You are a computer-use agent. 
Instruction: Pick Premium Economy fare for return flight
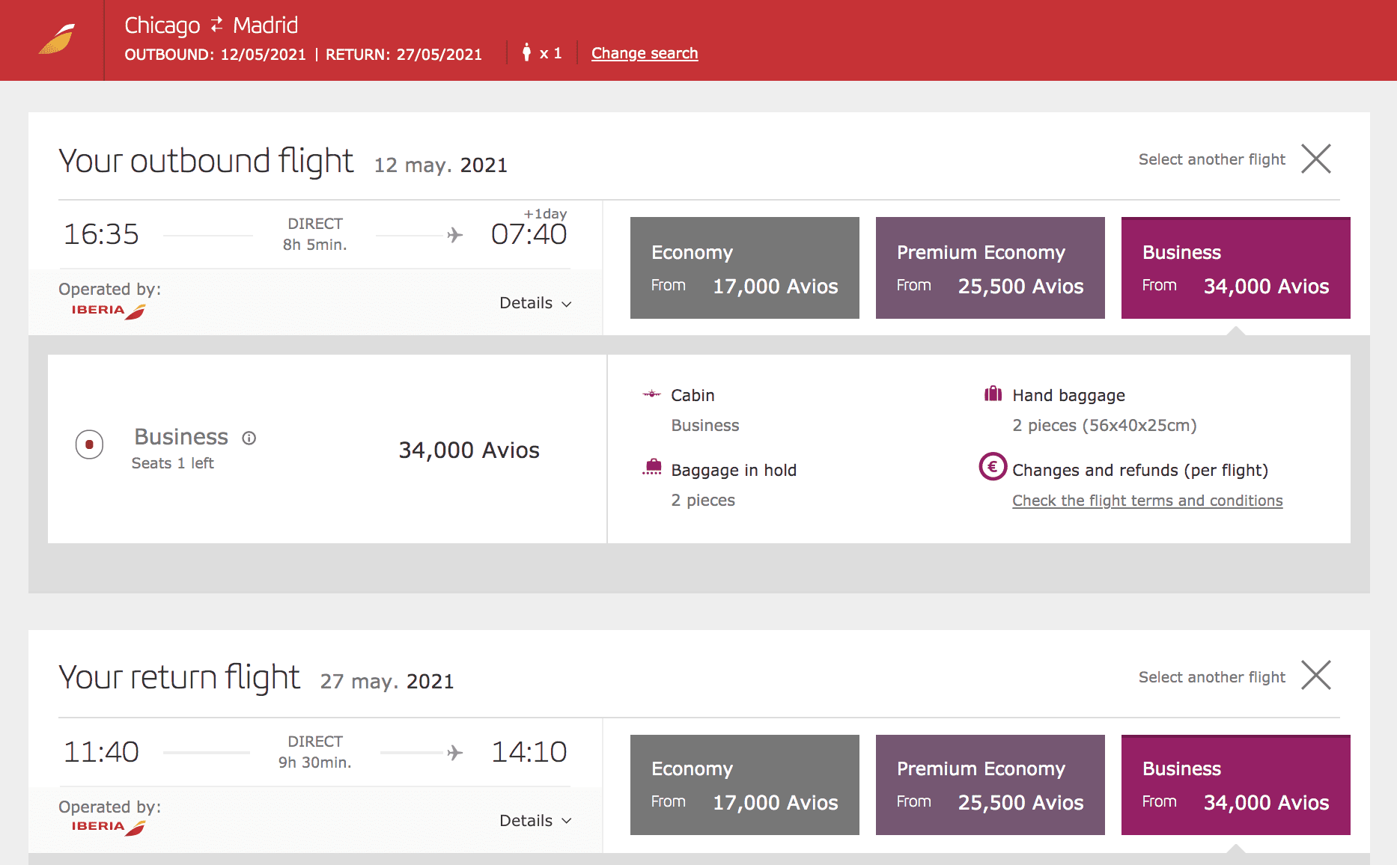coord(990,785)
